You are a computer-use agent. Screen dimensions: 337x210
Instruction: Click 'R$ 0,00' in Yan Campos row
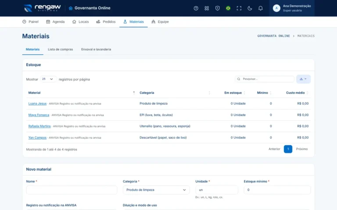303,137
